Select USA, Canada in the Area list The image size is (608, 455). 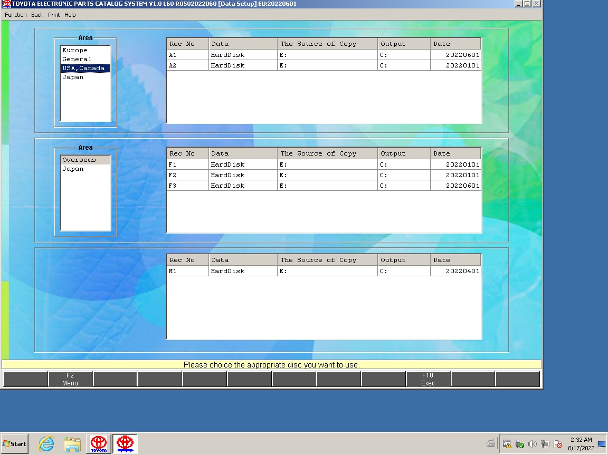85,68
